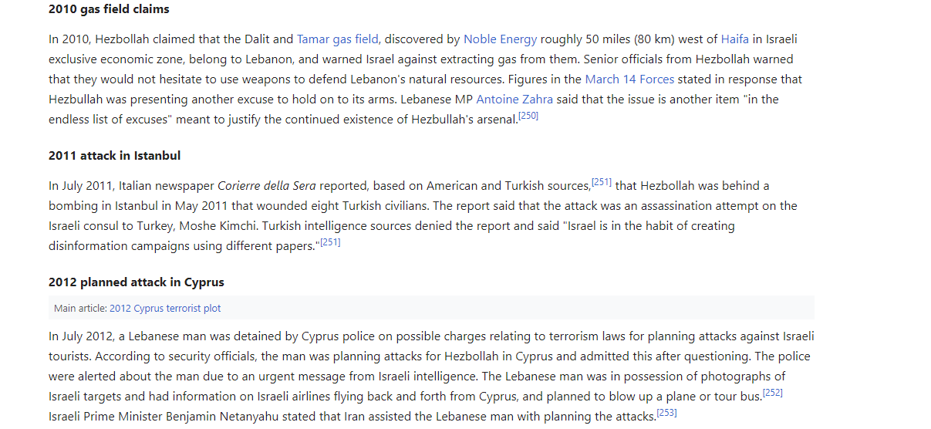931x429 pixels.
Task: Click the "Main article:" hatnote label
Action: point(80,308)
